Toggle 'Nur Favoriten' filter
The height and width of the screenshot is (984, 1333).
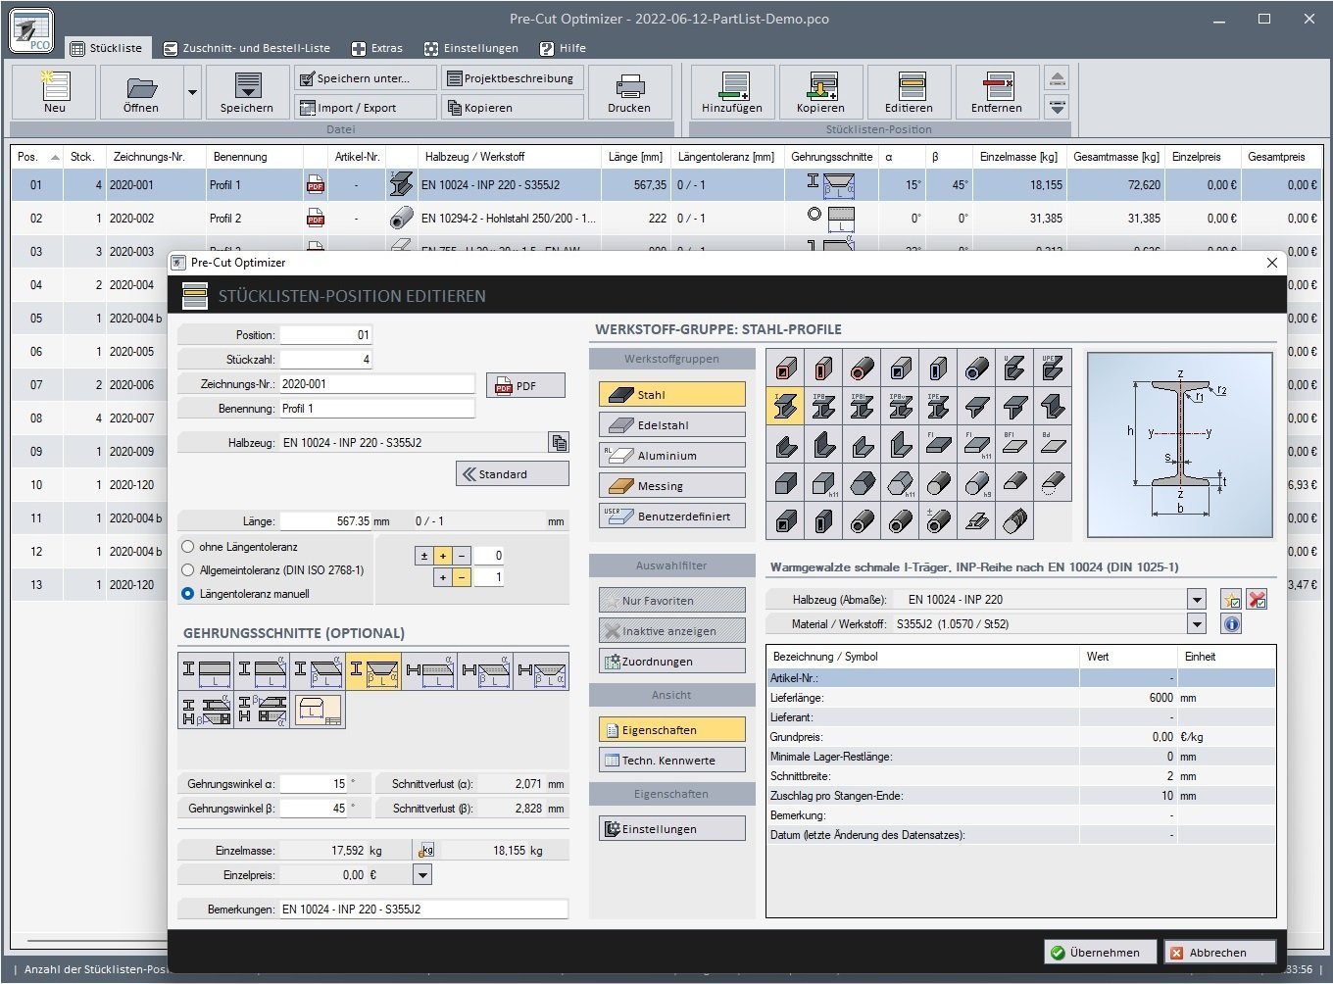pyautogui.click(x=672, y=601)
